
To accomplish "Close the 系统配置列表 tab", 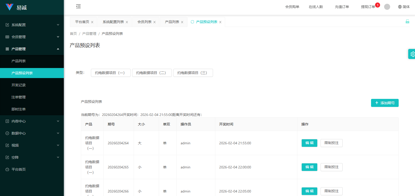I will tap(127, 22).
